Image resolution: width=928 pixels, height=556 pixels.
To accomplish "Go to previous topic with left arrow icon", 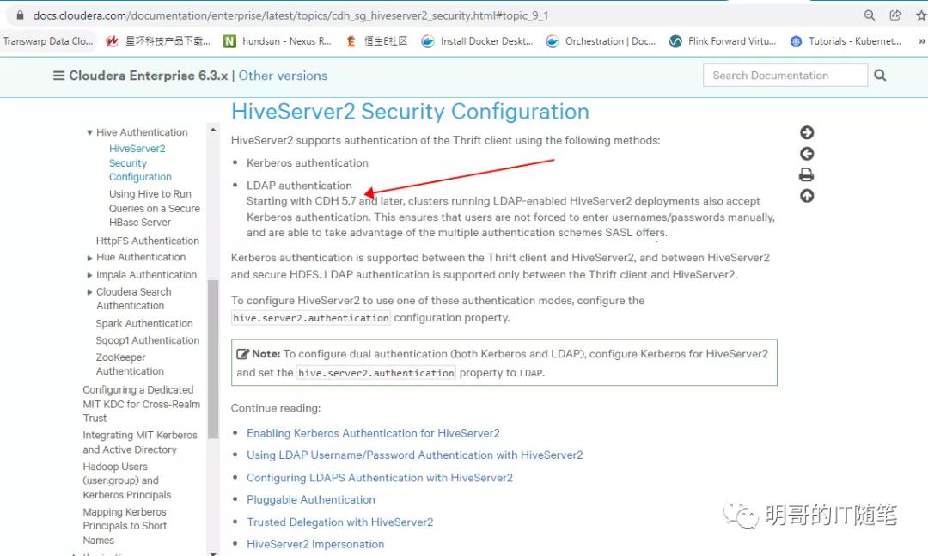I will pos(807,154).
